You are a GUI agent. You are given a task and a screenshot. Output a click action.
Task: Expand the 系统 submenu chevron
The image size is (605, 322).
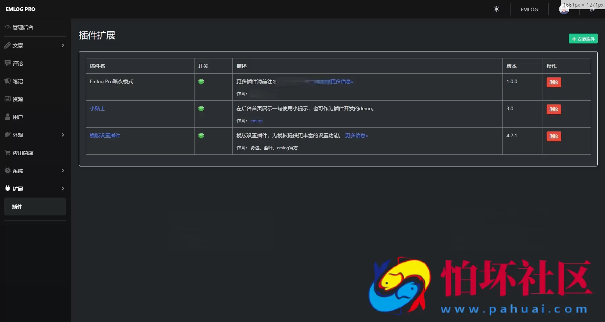pyautogui.click(x=63, y=170)
